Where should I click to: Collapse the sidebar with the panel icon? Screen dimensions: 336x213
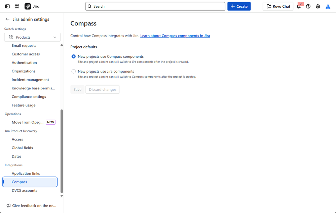7,6
